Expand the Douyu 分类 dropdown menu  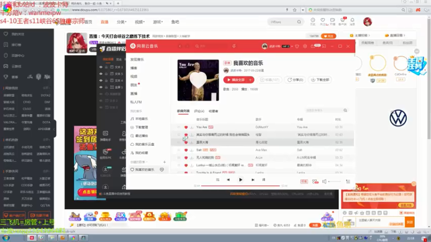click(121, 22)
